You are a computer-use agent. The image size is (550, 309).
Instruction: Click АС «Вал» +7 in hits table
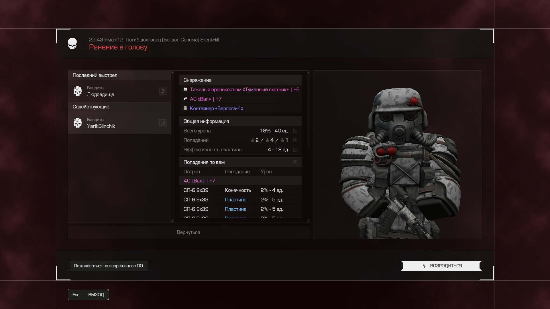199,181
